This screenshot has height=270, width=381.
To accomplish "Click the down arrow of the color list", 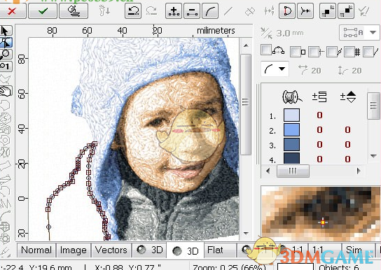I will (373, 156).
